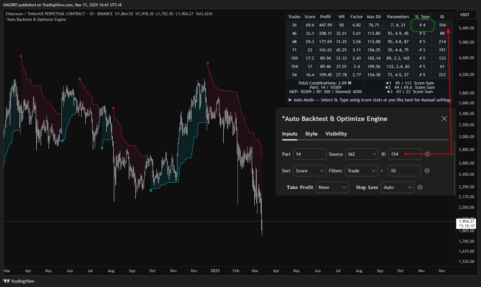
Task: Click the Parameters column header
Action: click(398, 17)
